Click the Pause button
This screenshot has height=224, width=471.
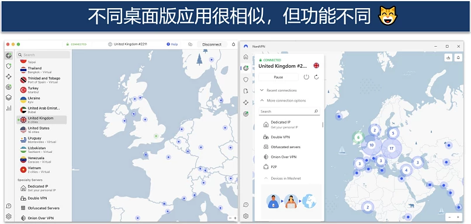[279, 77]
